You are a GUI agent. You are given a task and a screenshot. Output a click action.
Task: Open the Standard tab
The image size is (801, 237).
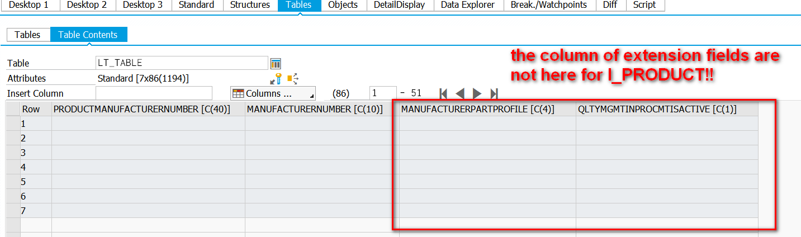point(196,5)
